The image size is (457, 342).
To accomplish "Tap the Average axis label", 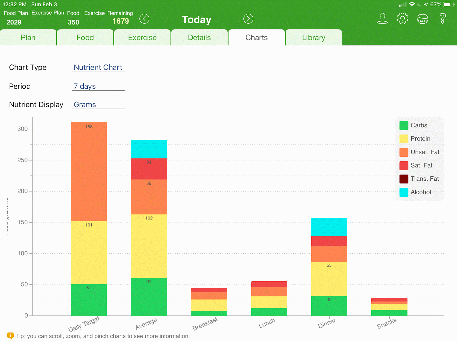I will [146, 323].
